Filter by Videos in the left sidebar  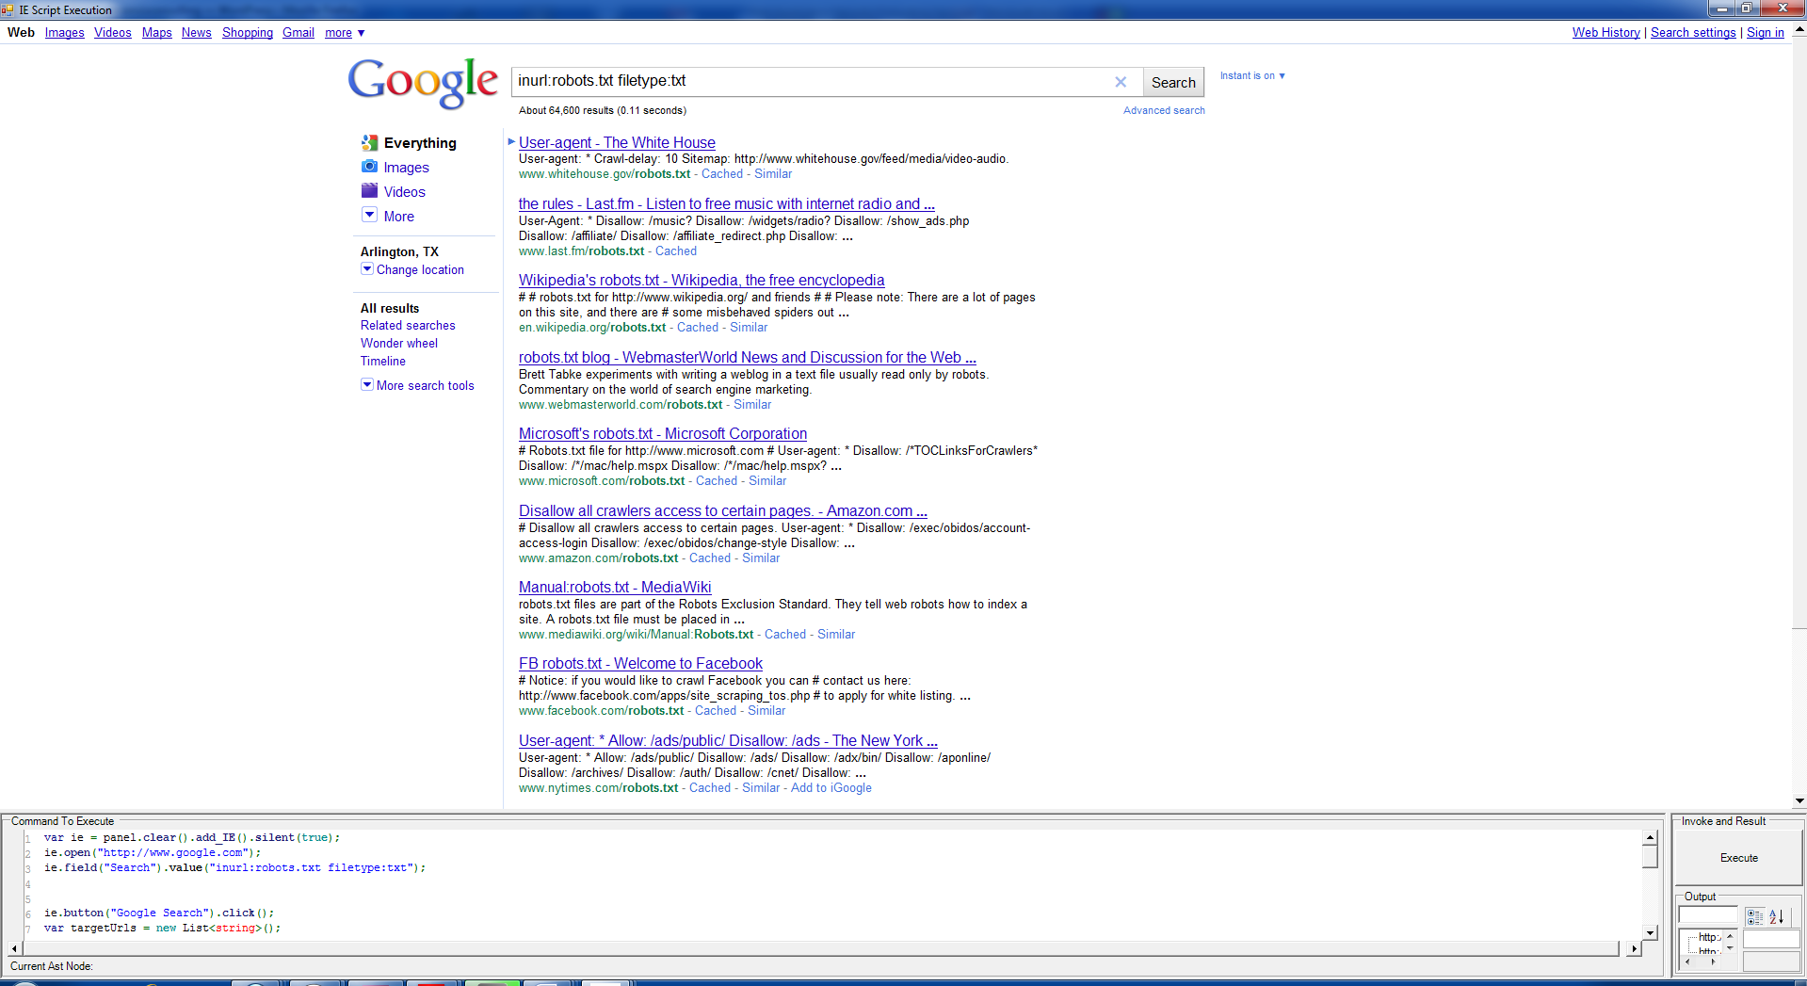pyautogui.click(x=404, y=192)
